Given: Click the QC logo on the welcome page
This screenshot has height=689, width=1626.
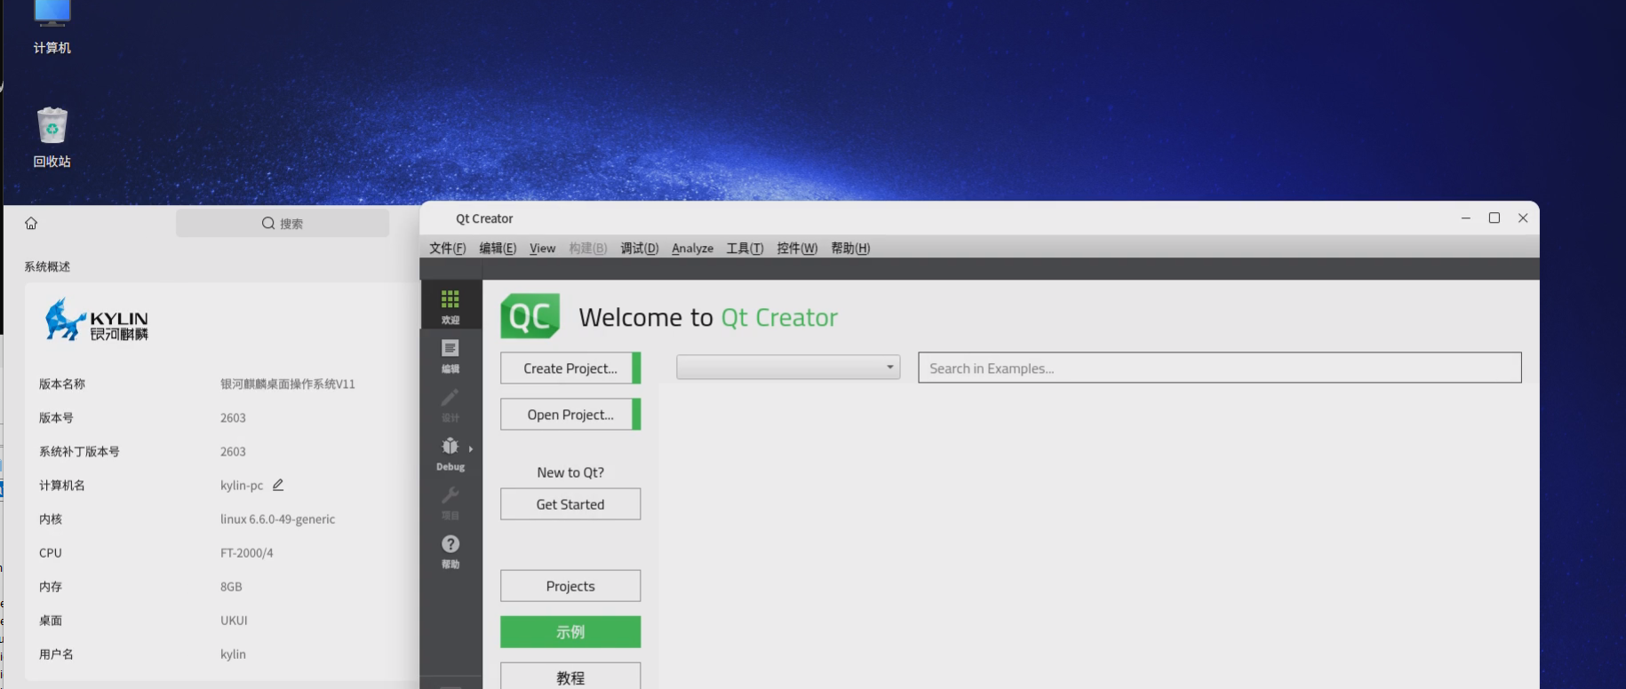Looking at the screenshot, I should click(530, 316).
